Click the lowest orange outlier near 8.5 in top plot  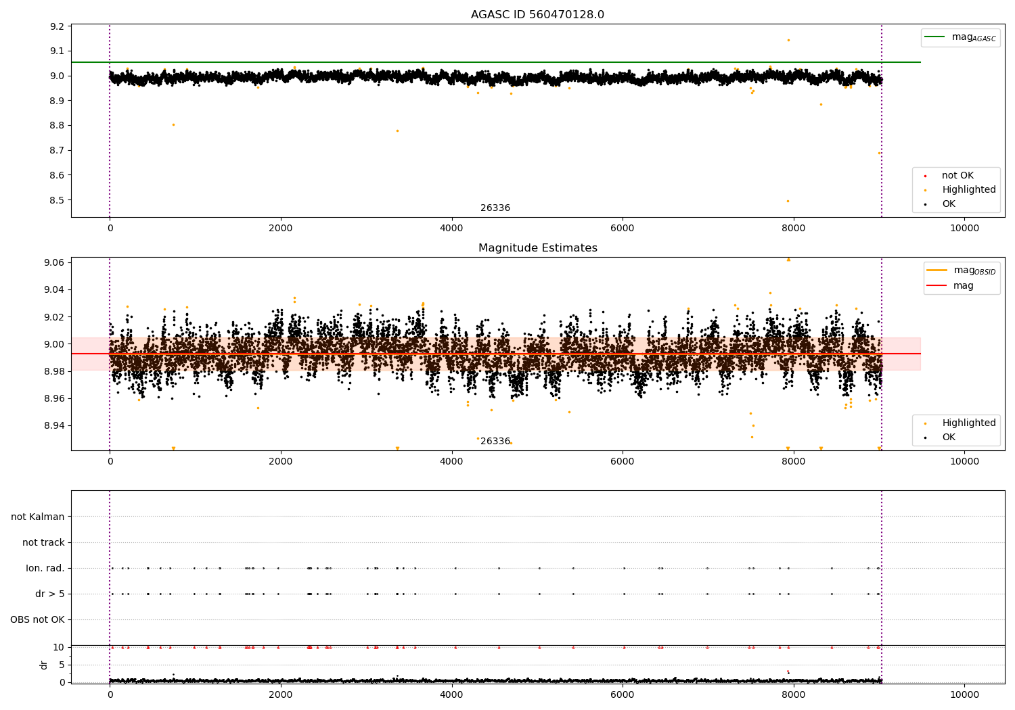[x=788, y=201]
